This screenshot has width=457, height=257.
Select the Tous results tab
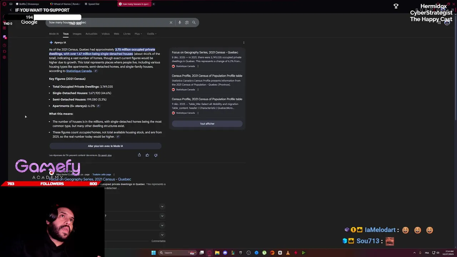pos(66,34)
